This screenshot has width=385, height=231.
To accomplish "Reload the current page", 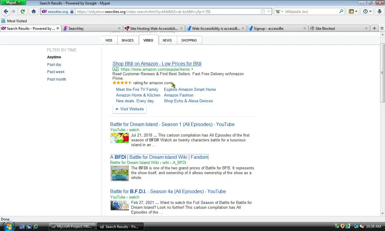I will pyautogui.click(x=23, y=11).
